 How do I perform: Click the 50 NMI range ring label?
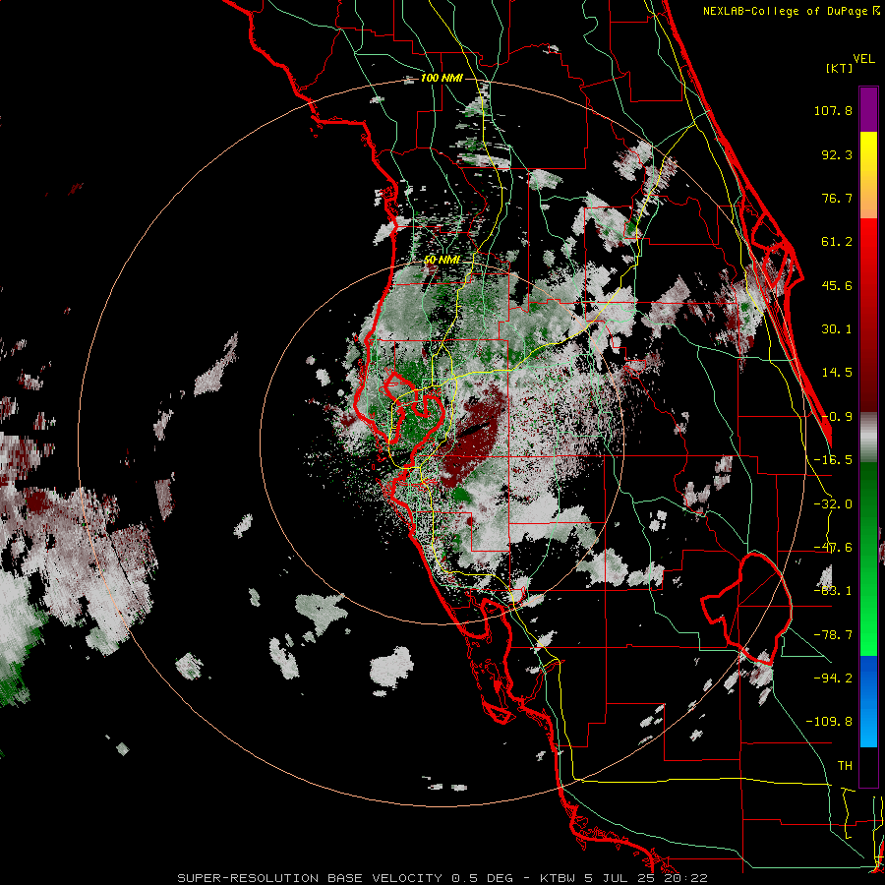tap(442, 260)
